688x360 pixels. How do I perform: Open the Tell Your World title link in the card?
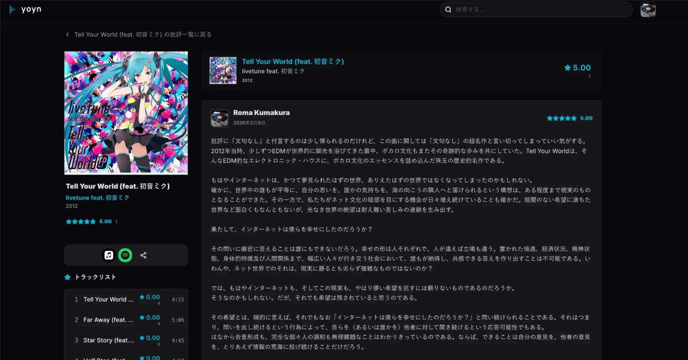pyautogui.click(x=293, y=62)
